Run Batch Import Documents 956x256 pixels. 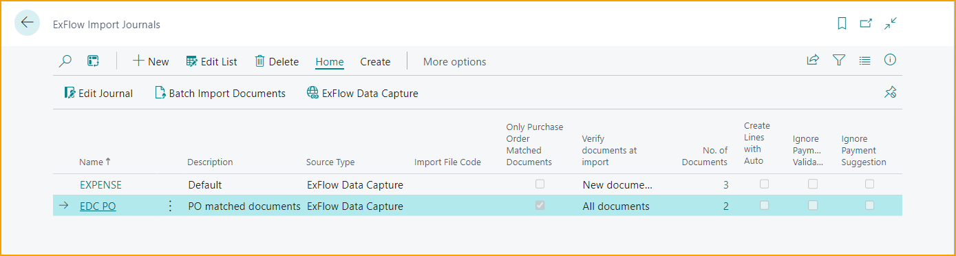pos(220,93)
